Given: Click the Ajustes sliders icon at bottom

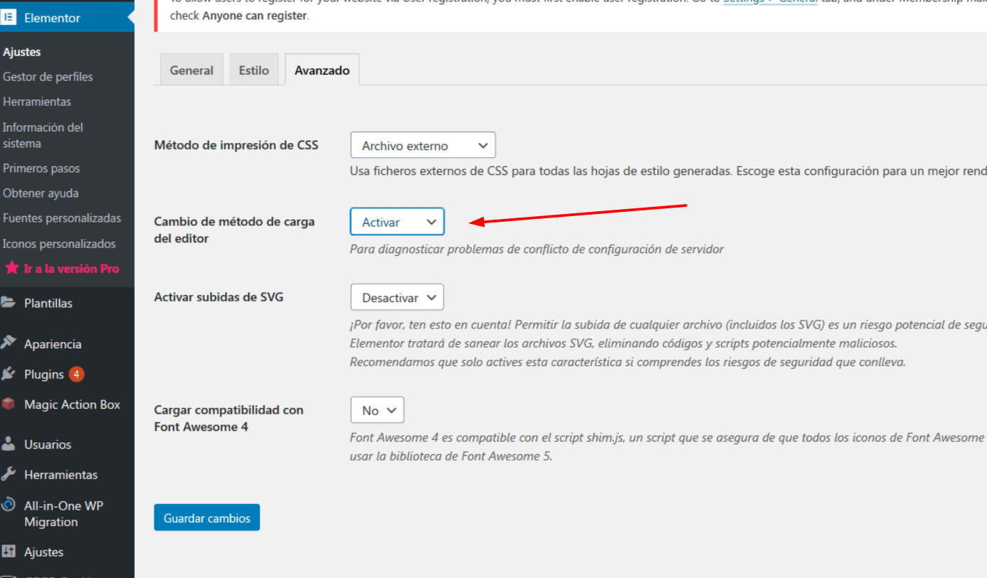Looking at the screenshot, I should [8, 551].
